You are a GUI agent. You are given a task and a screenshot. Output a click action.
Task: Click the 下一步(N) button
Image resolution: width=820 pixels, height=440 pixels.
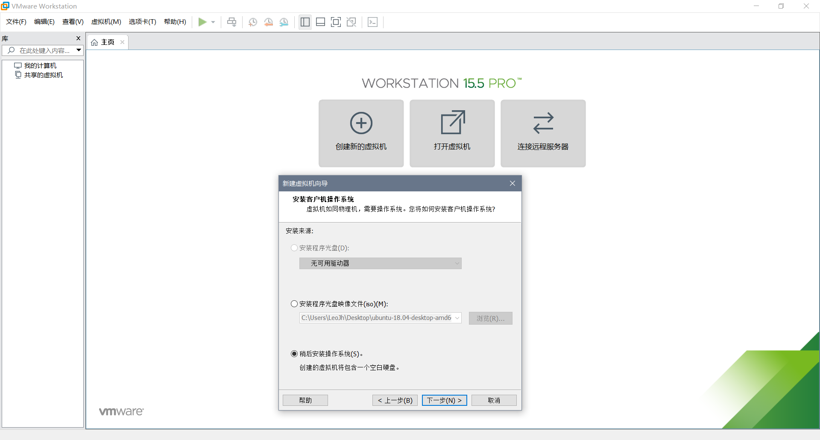(444, 400)
